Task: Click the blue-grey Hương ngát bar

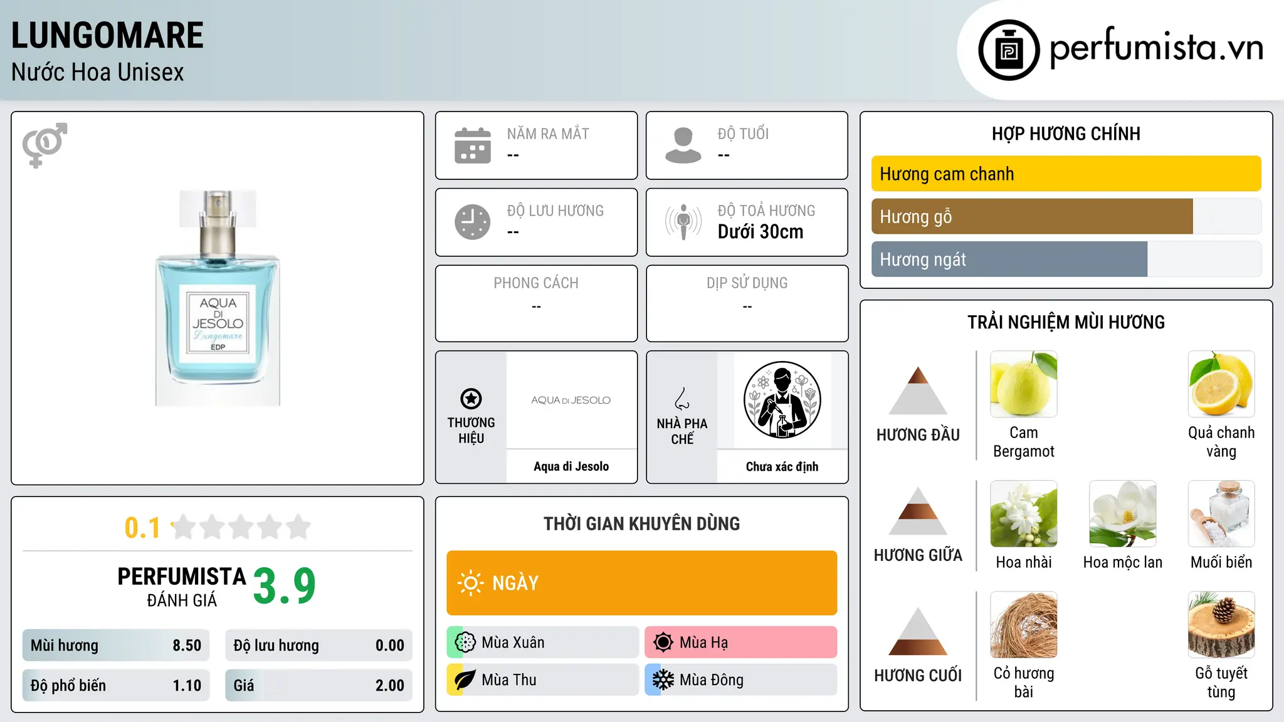Action: pyautogui.click(x=1009, y=259)
